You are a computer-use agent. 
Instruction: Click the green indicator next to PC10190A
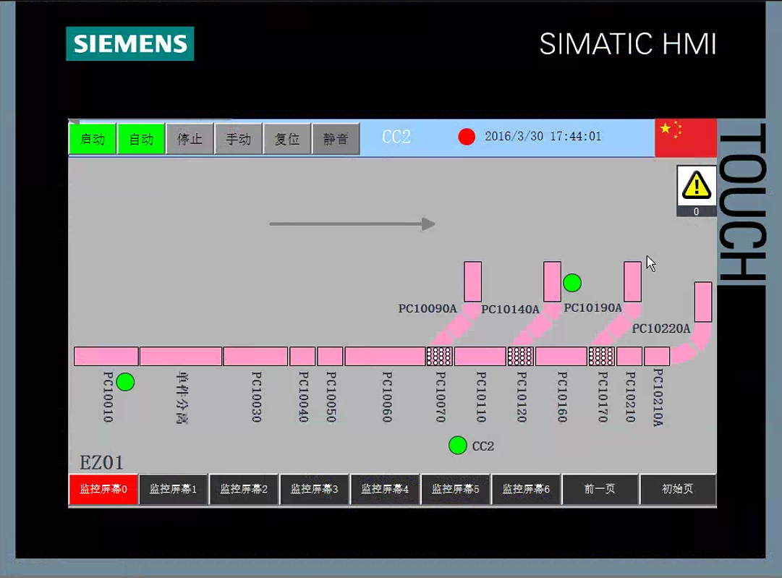point(571,282)
